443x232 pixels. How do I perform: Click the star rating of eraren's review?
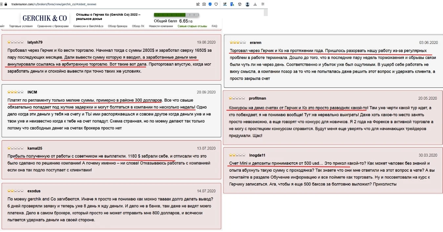238,43
